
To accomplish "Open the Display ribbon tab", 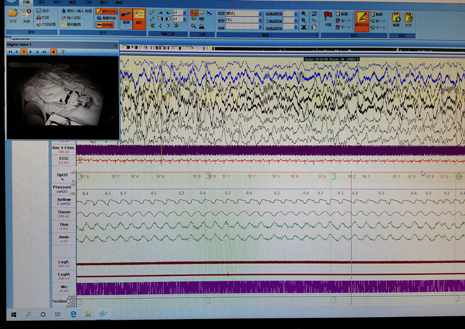I will pyautogui.click(x=41, y=2).
